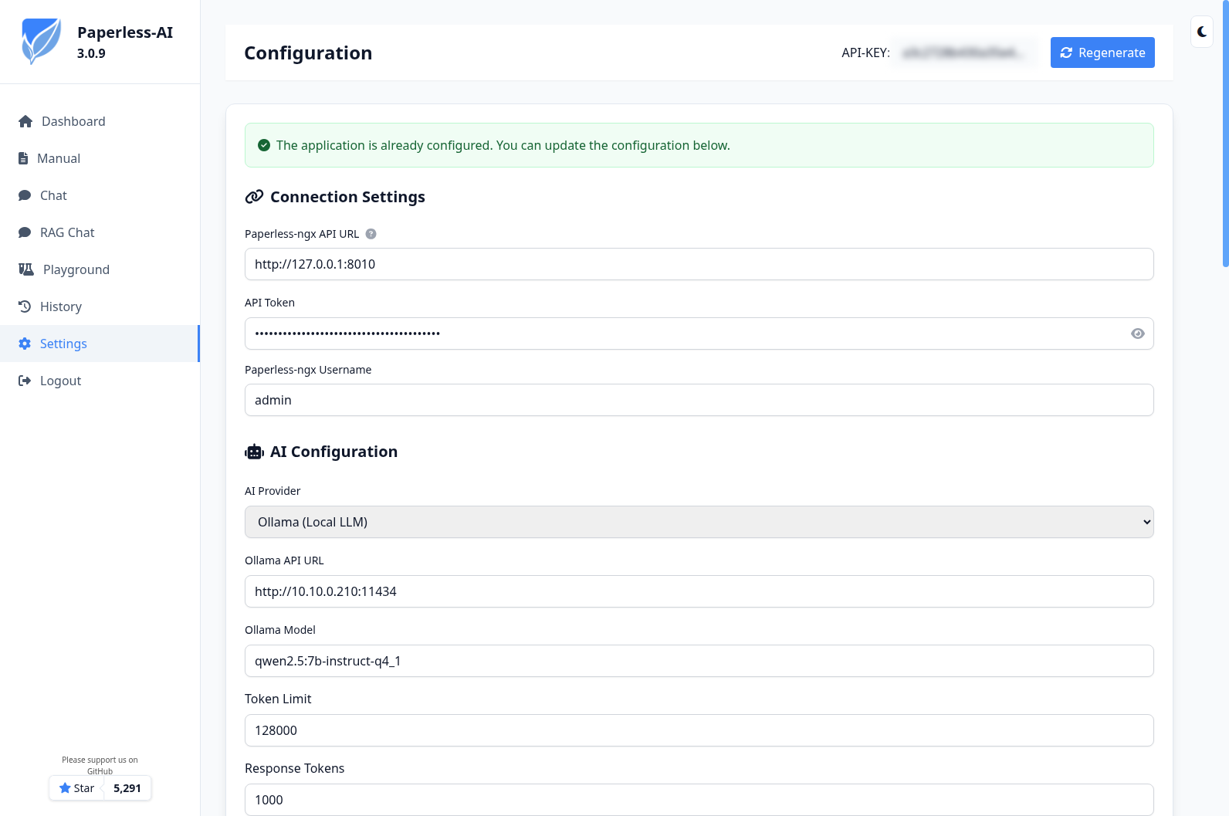Click the Ollama API URL label
The height and width of the screenshot is (816, 1229).
coord(284,560)
